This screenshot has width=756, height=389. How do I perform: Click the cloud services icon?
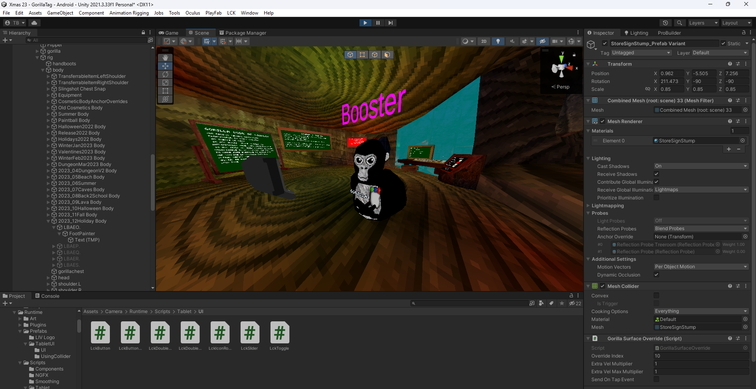(x=34, y=23)
